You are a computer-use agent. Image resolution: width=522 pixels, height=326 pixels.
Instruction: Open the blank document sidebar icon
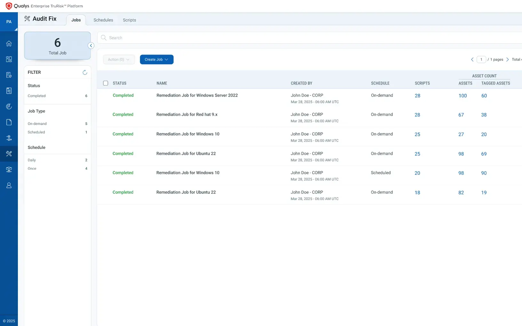pyautogui.click(x=9, y=122)
